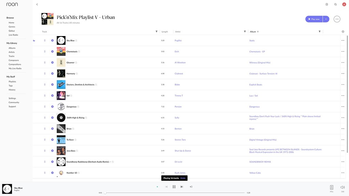
Task: Open the Track column filter
Action: (x=156, y=32)
